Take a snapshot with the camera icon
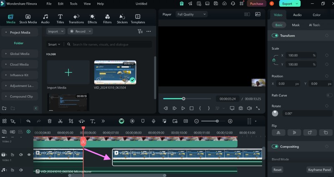 [241, 108]
